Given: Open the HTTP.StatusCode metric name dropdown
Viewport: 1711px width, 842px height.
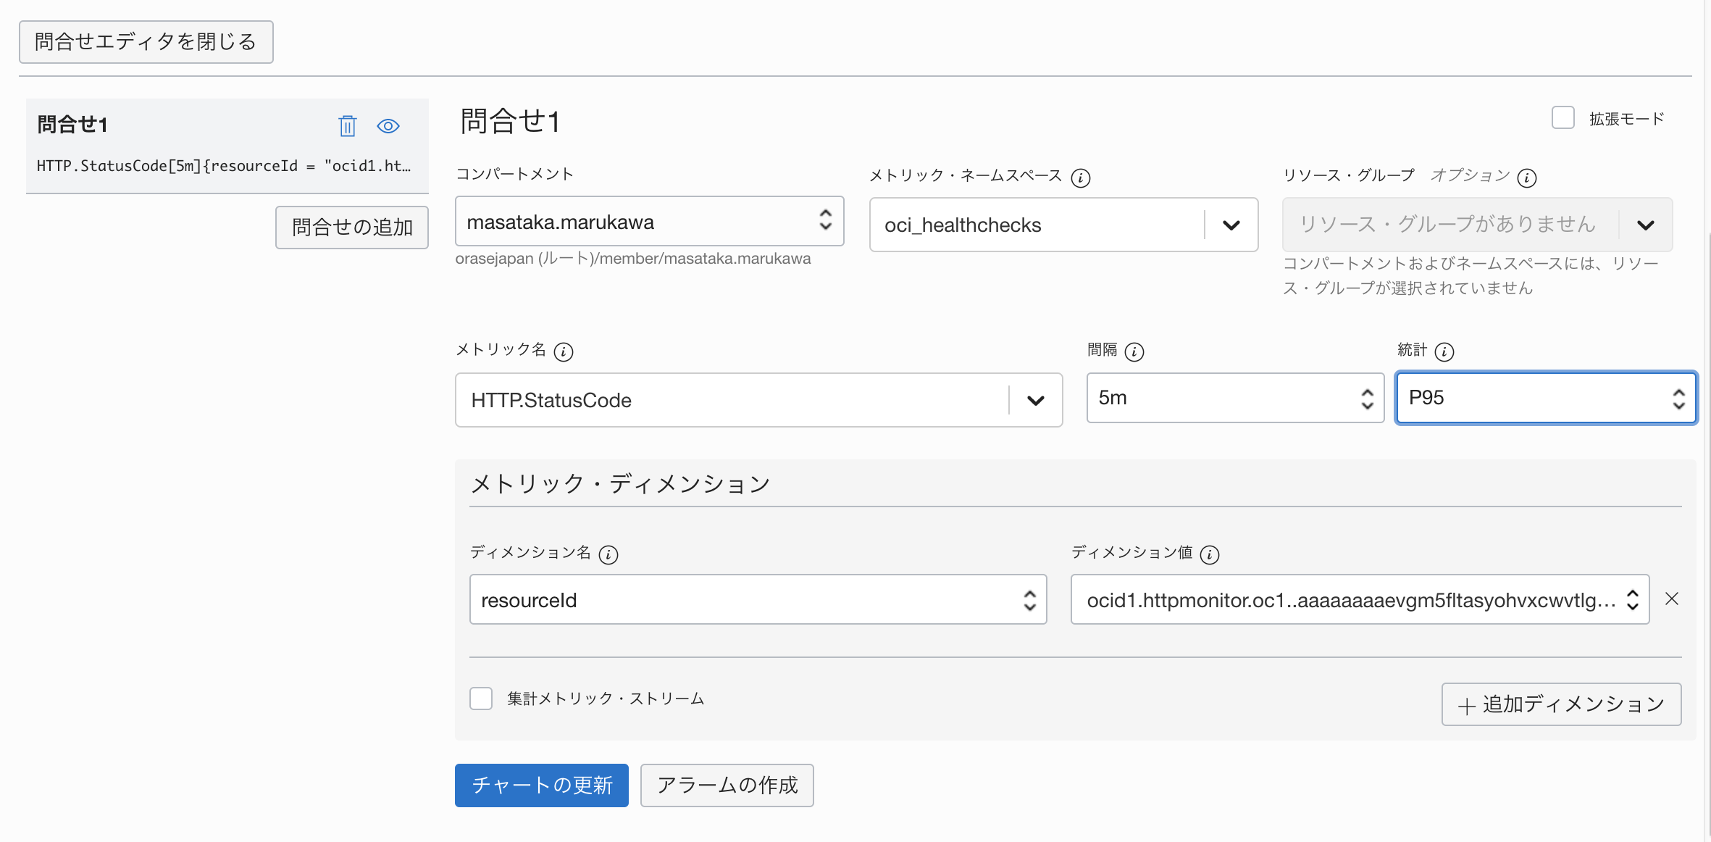Looking at the screenshot, I should (758, 400).
